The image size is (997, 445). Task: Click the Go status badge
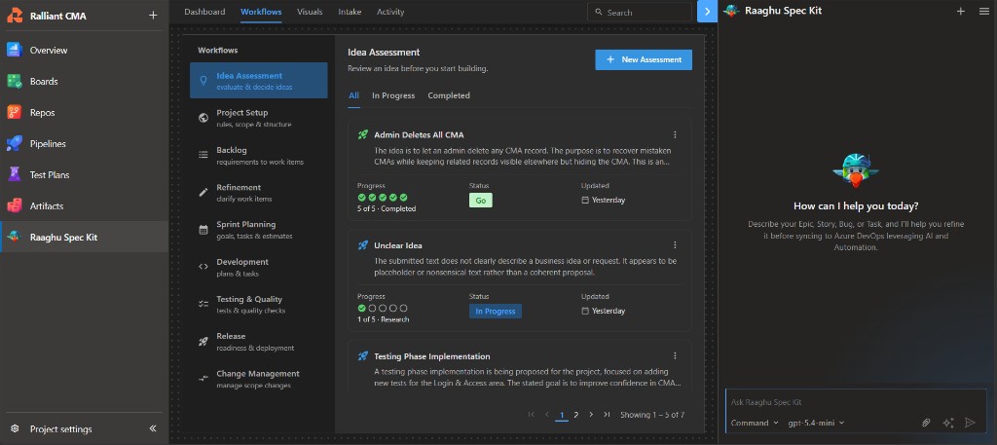(481, 201)
